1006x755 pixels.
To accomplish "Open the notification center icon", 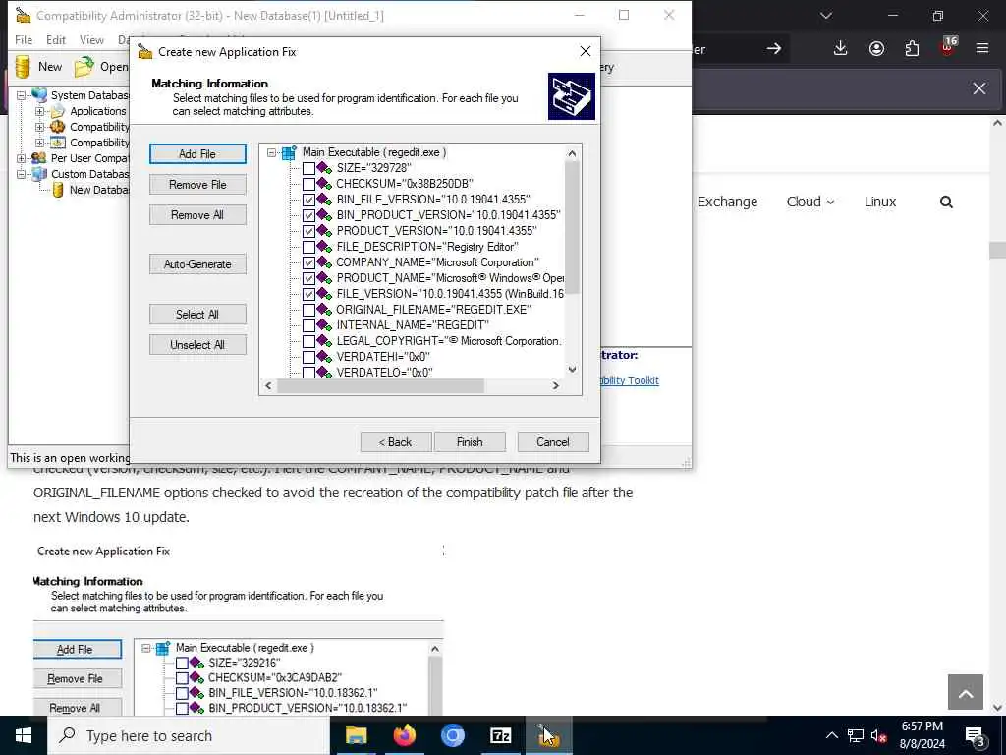I will point(976,736).
